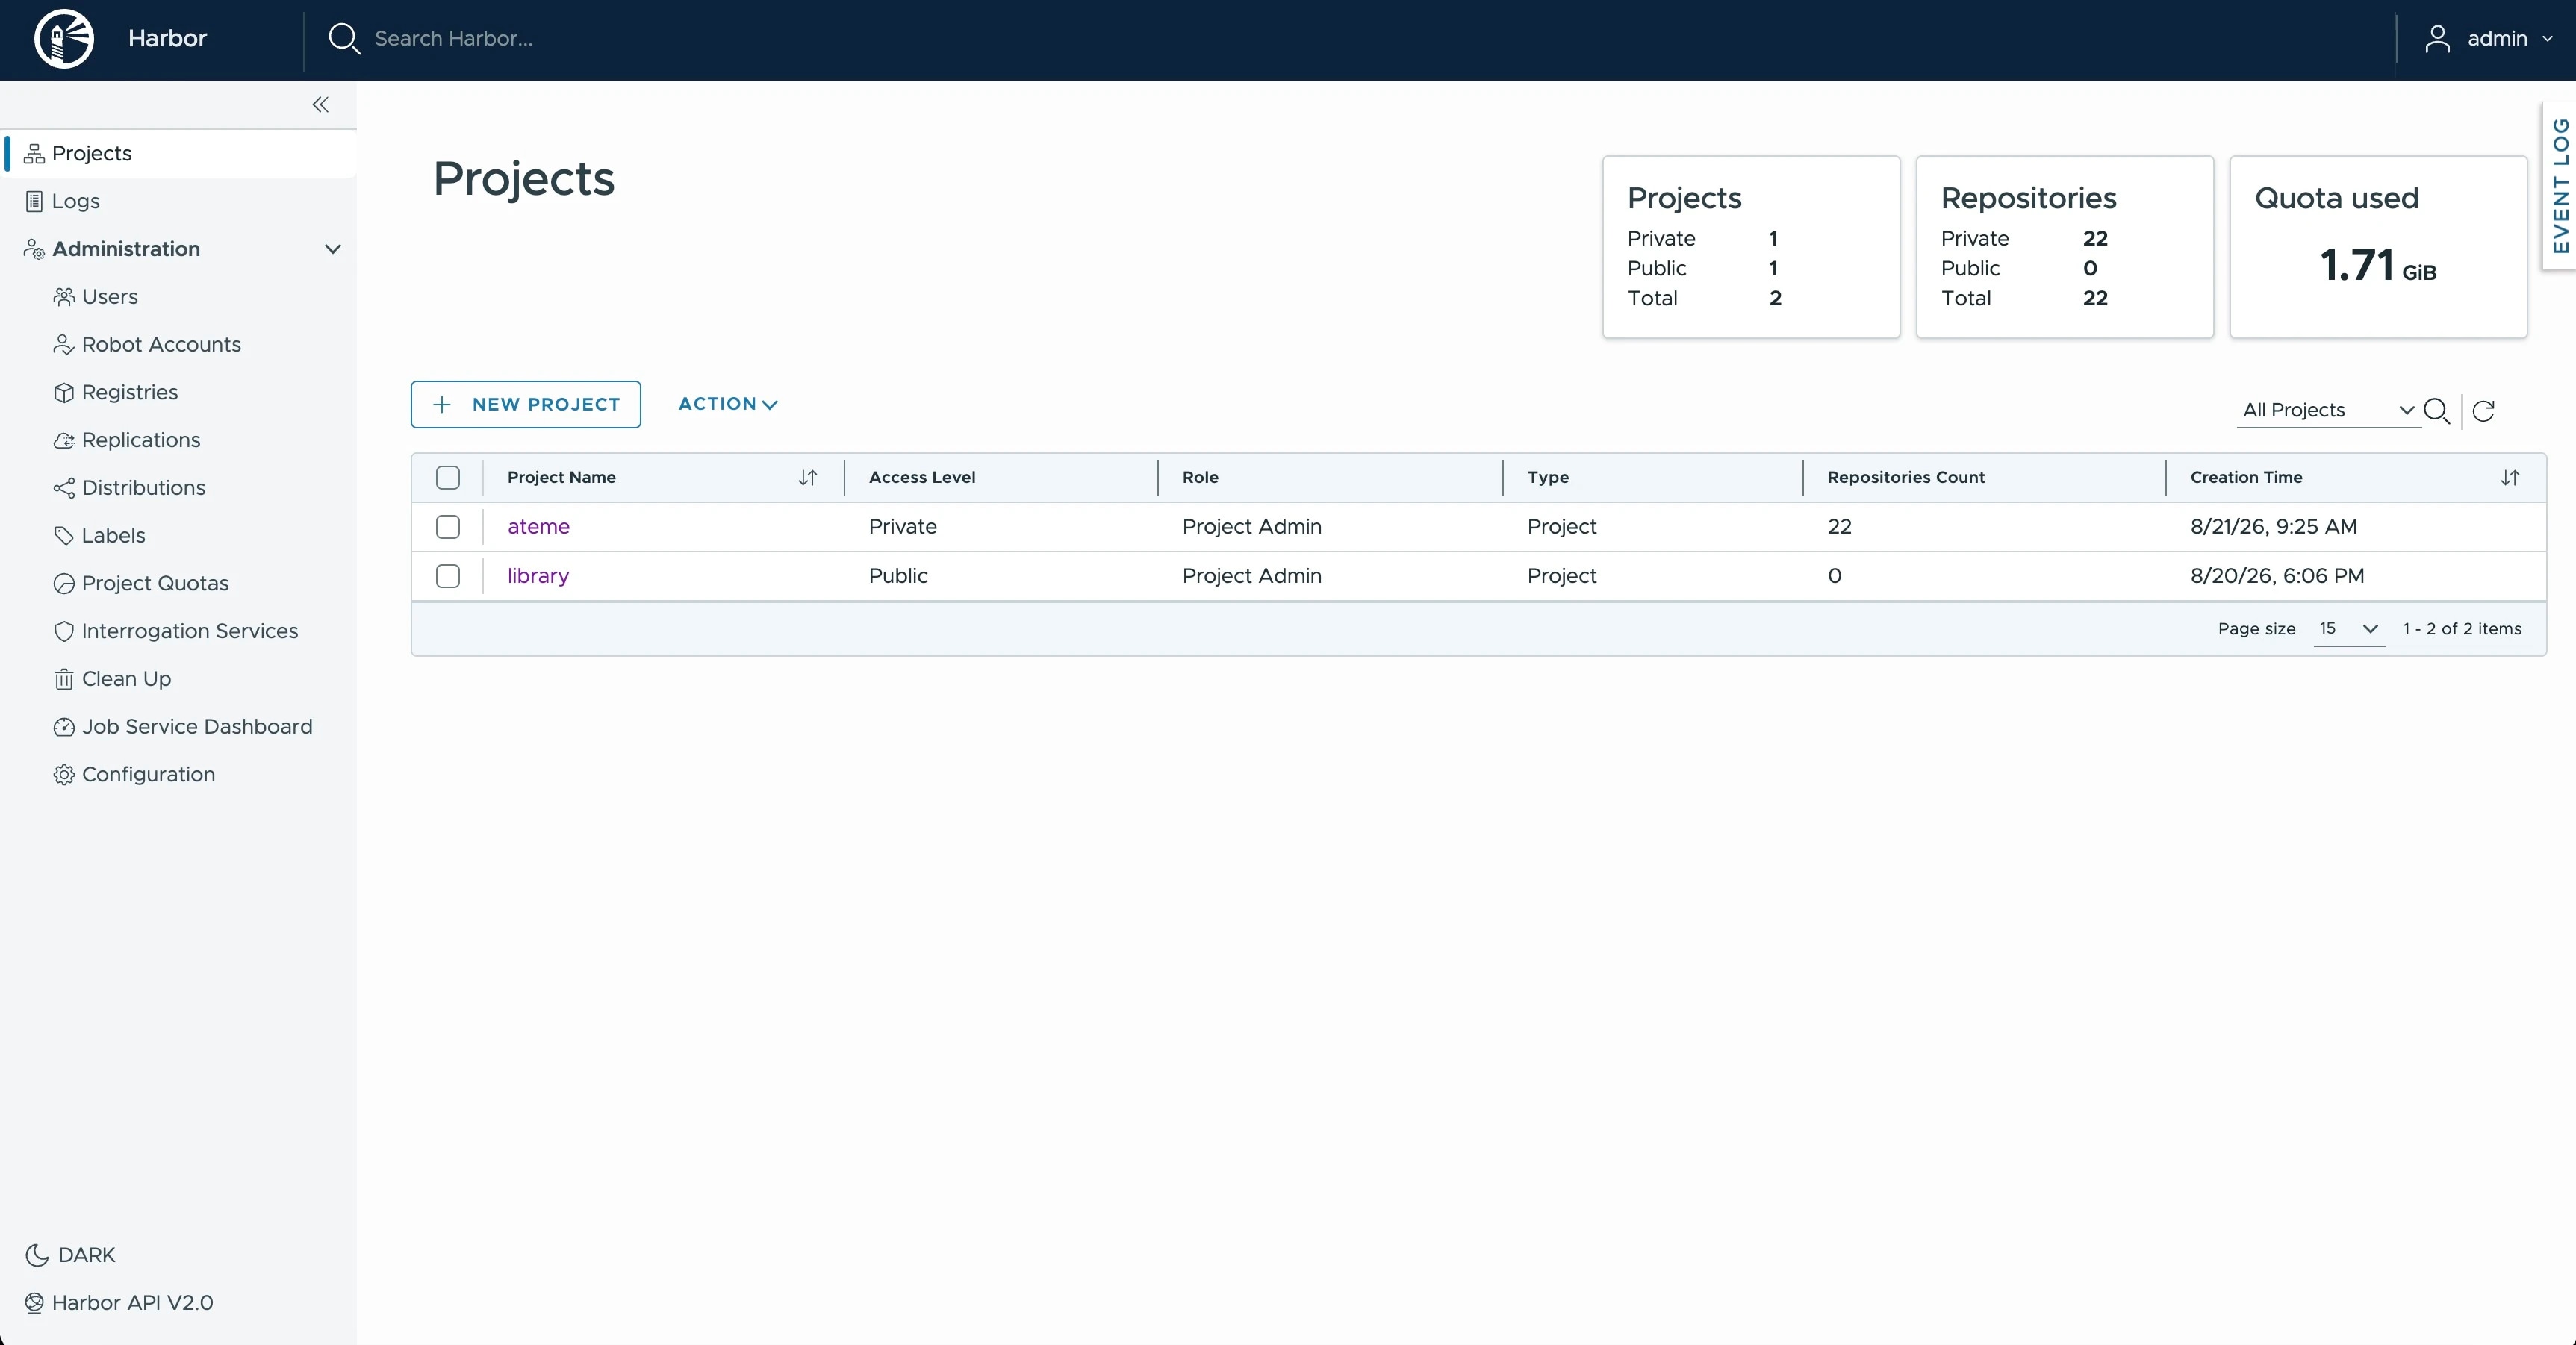This screenshot has height=1345, width=2576.
Task: Click the Role column header
Action: 1200,478
